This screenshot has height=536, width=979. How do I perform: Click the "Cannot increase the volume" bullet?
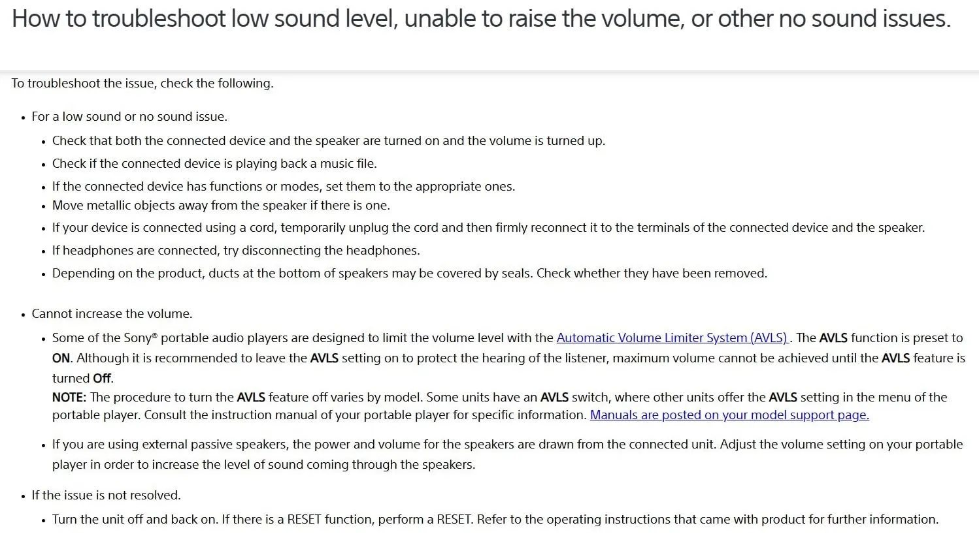112,314
